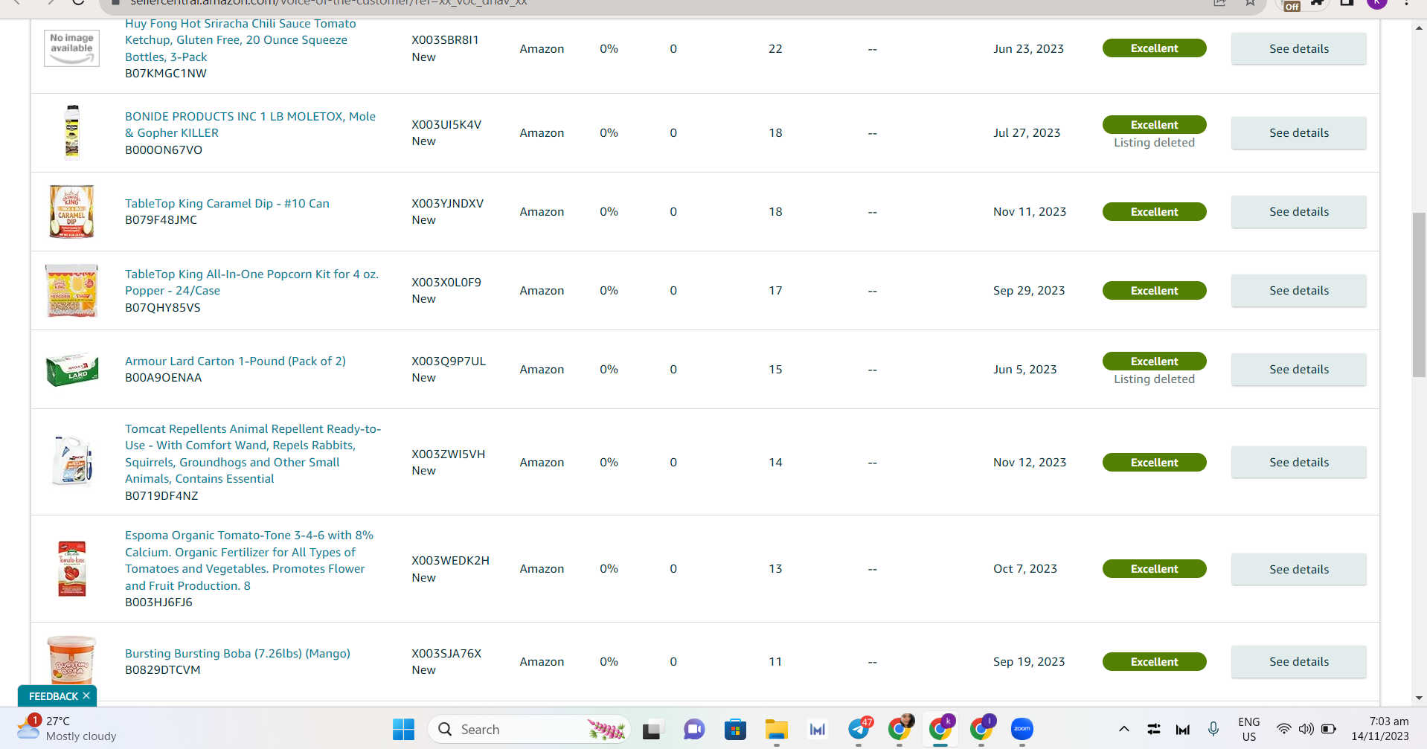Image resolution: width=1427 pixels, height=749 pixels.
Task: Click the date Oct 7, 2023
Action: click(x=1025, y=568)
